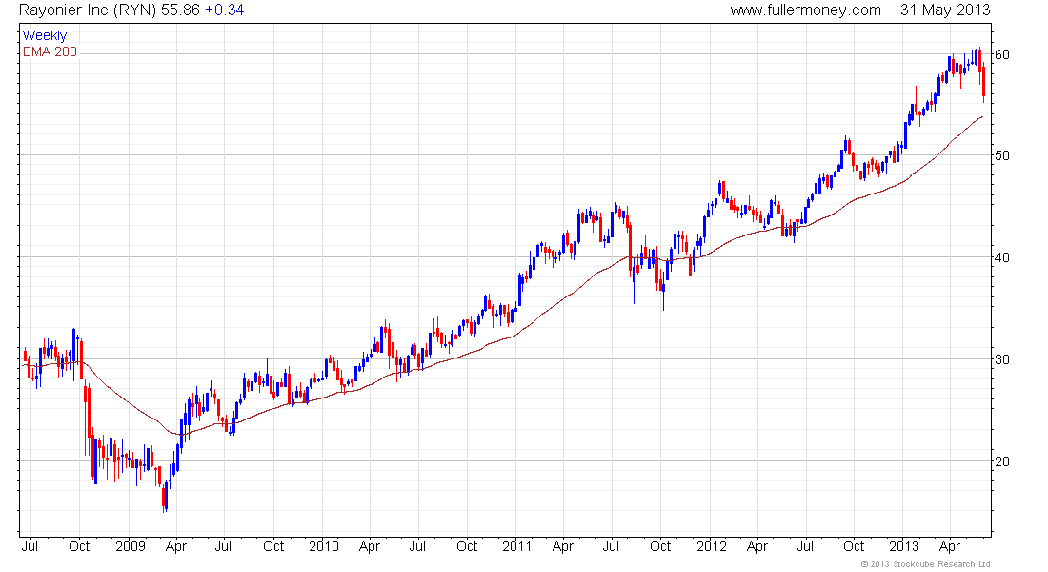The width and height of the screenshot is (1048, 572).
Task: Click the chart title 'Rayonier Inc (RYN)'
Action: [x=88, y=10]
